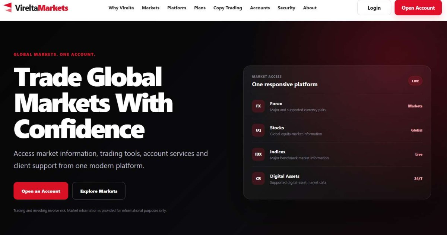Click 'Global equity market information' text
Image resolution: width=447 pixels, height=235 pixels.
296,134
